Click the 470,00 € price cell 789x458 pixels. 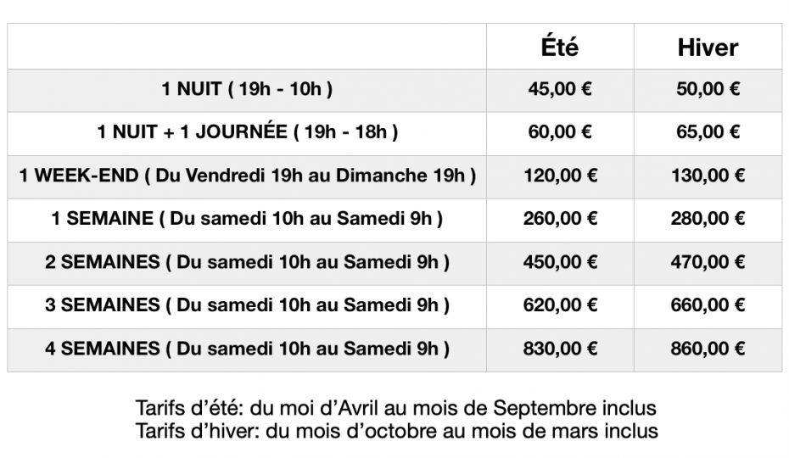pyautogui.click(x=708, y=262)
